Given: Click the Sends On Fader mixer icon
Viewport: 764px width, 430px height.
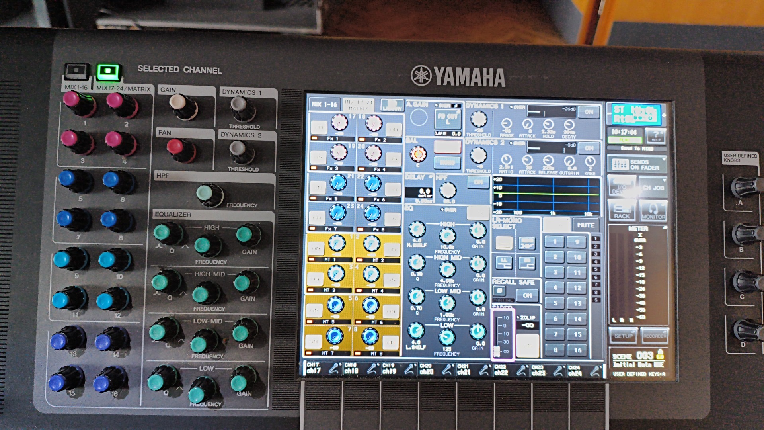Looking at the screenshot, I should tap(620, 164).
